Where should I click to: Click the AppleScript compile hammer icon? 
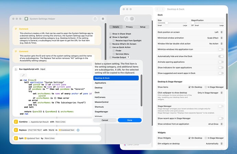click(23, 75)
